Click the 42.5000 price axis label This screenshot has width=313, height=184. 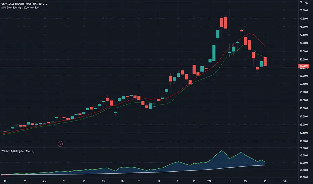click(304, 35)
